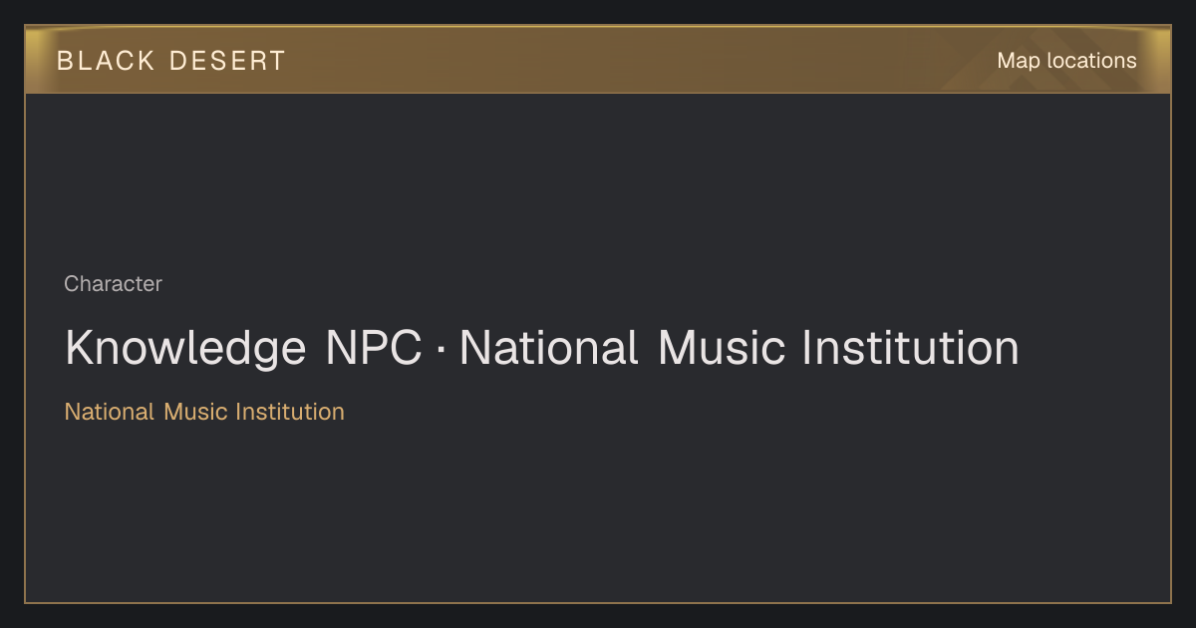The height and width of the screenshot is (628, 1196).
Task: Click the word NPC in the title
Action: 373,349
